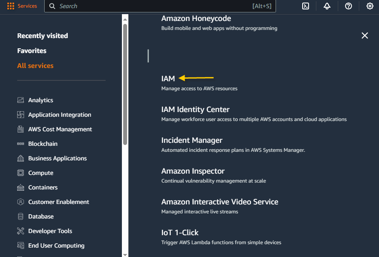This screenshot has height=257, width=379.
Task: Open Favorites section
Action: (32, 50)
